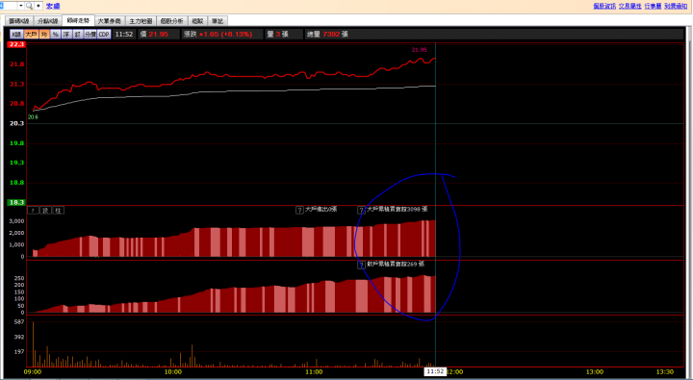Click the 漲跌 ▲1.65 (+8.13%) readout
693x380 pixels.
(218, 34)
